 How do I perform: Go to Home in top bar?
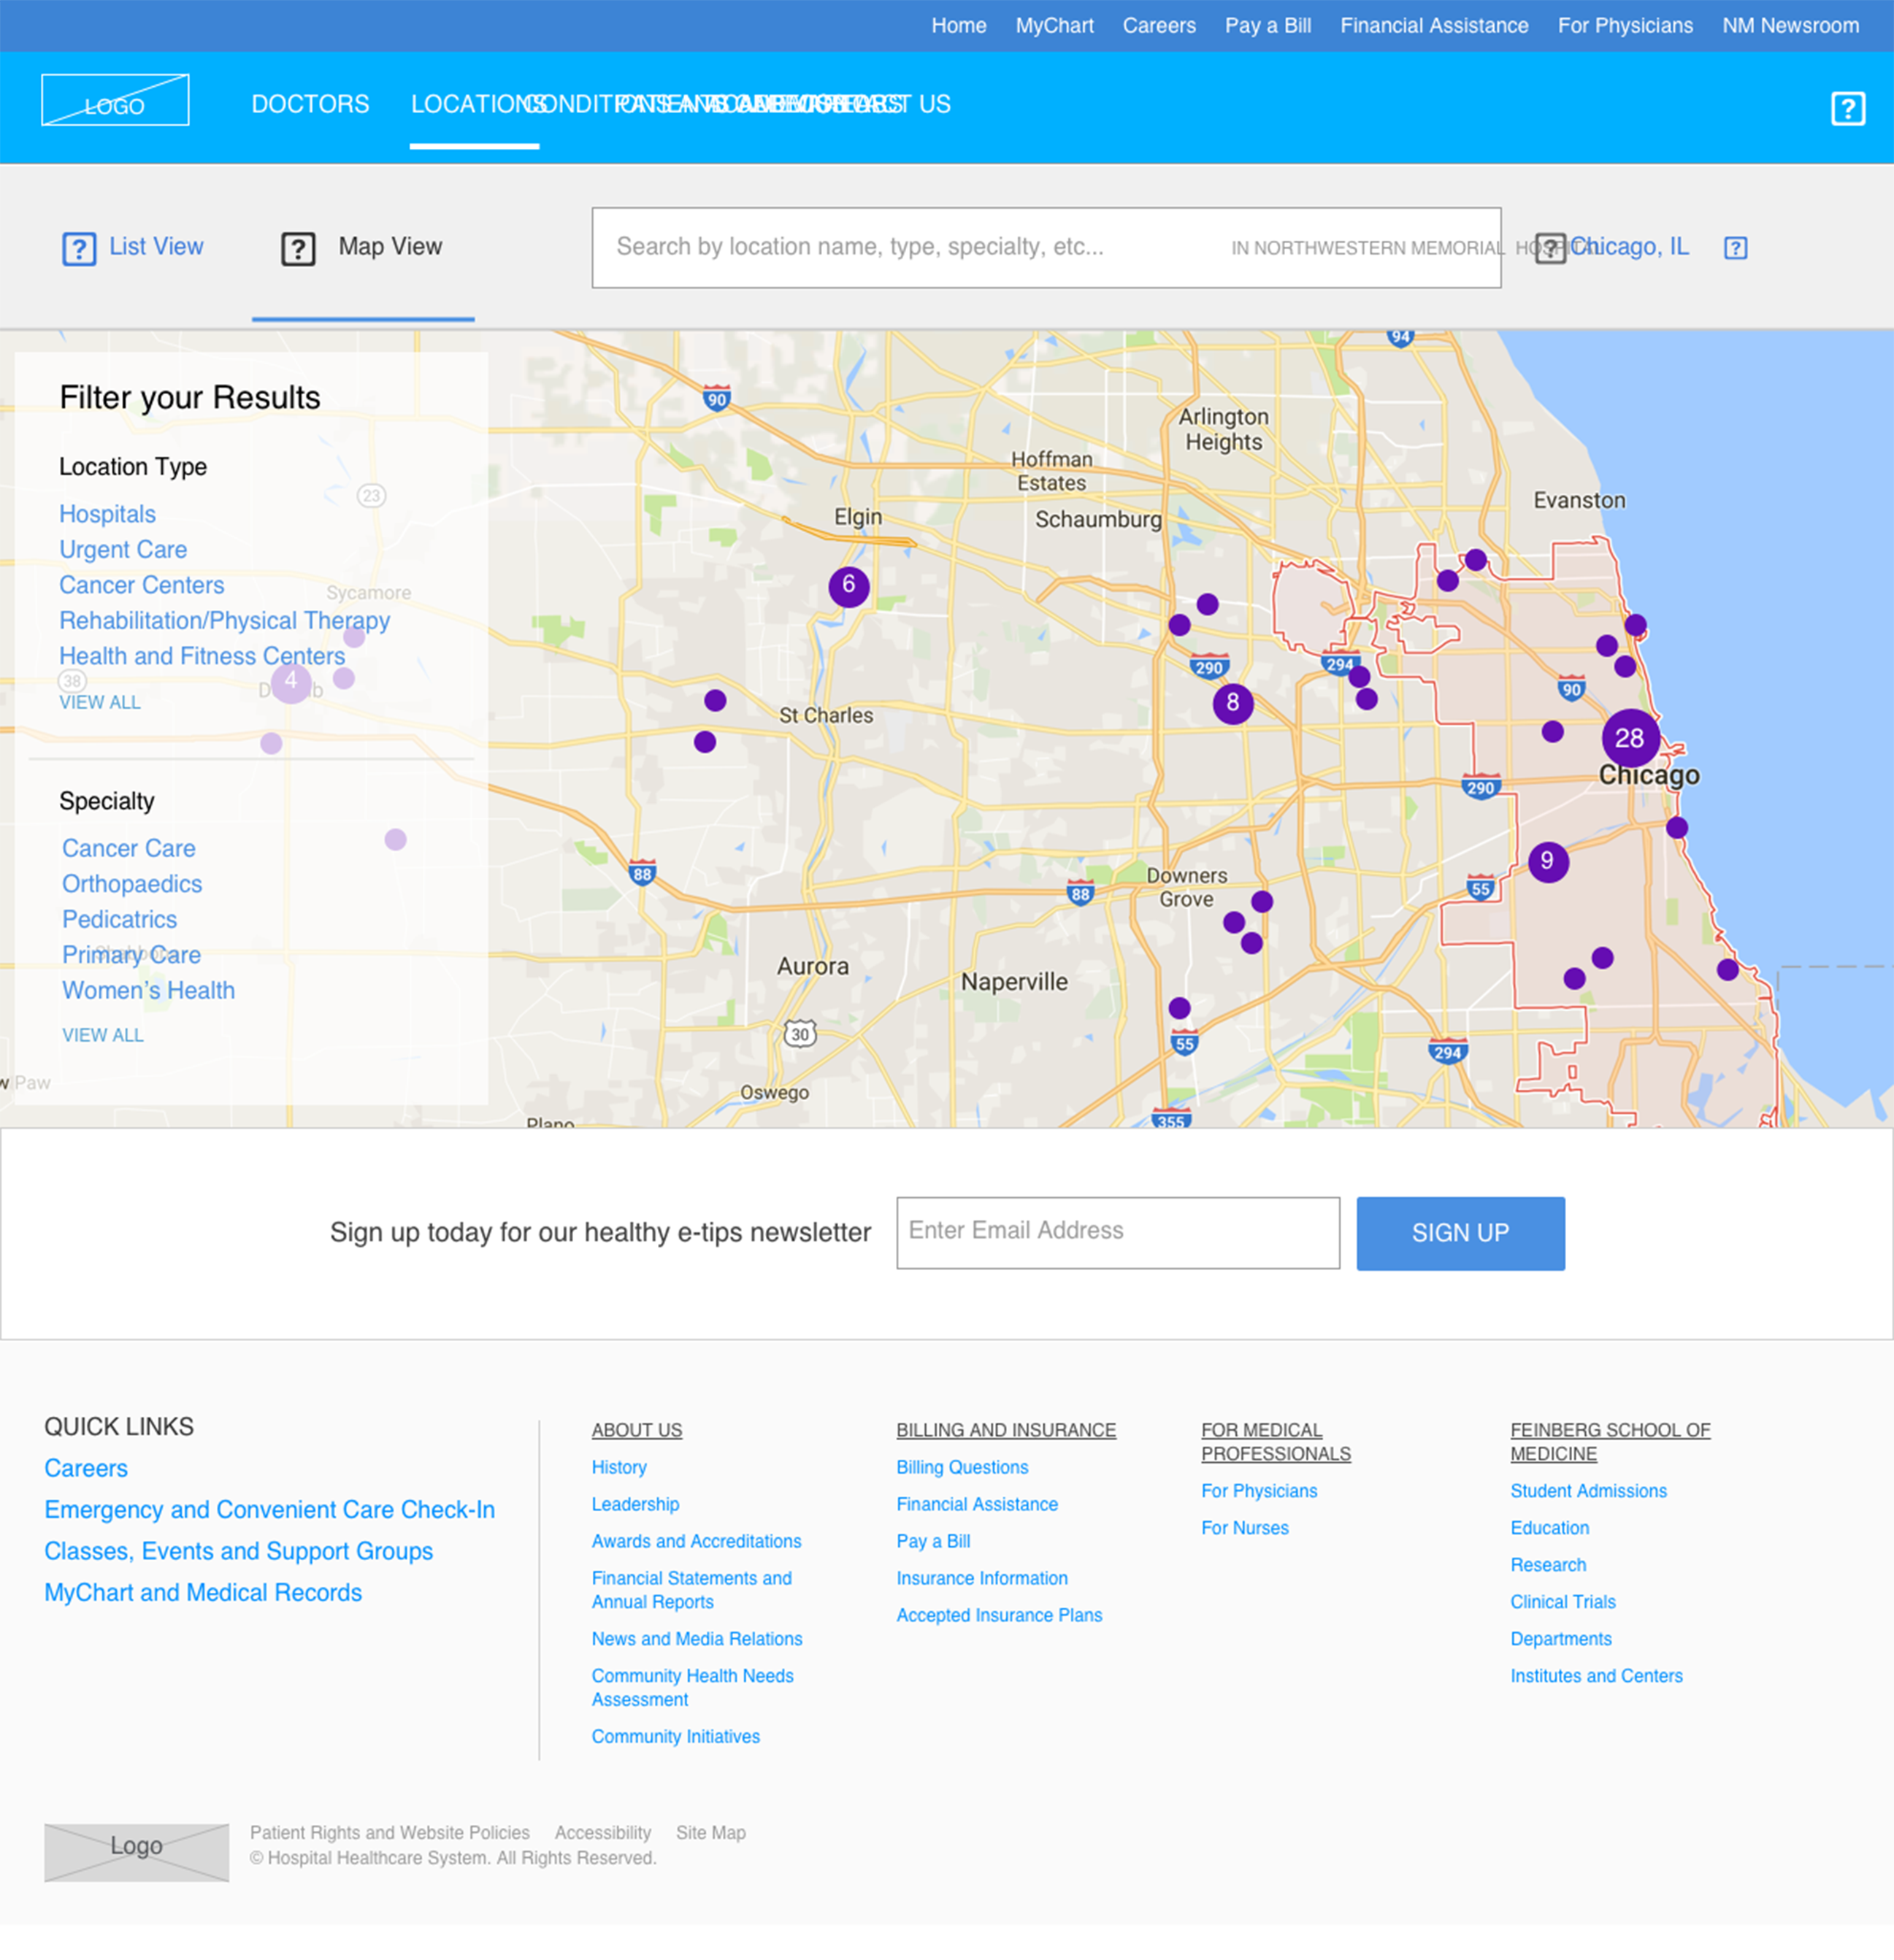(x=959, y=26)
